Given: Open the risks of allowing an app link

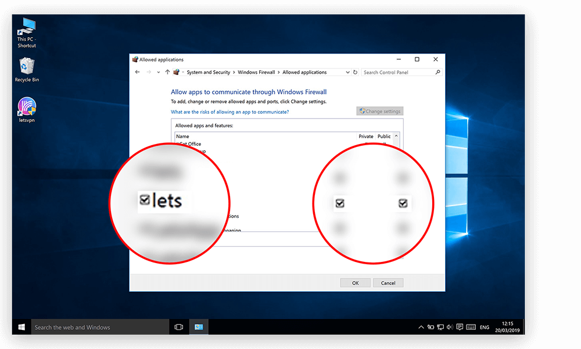Looking at the screenshot, I should click(x=229, y=111).
